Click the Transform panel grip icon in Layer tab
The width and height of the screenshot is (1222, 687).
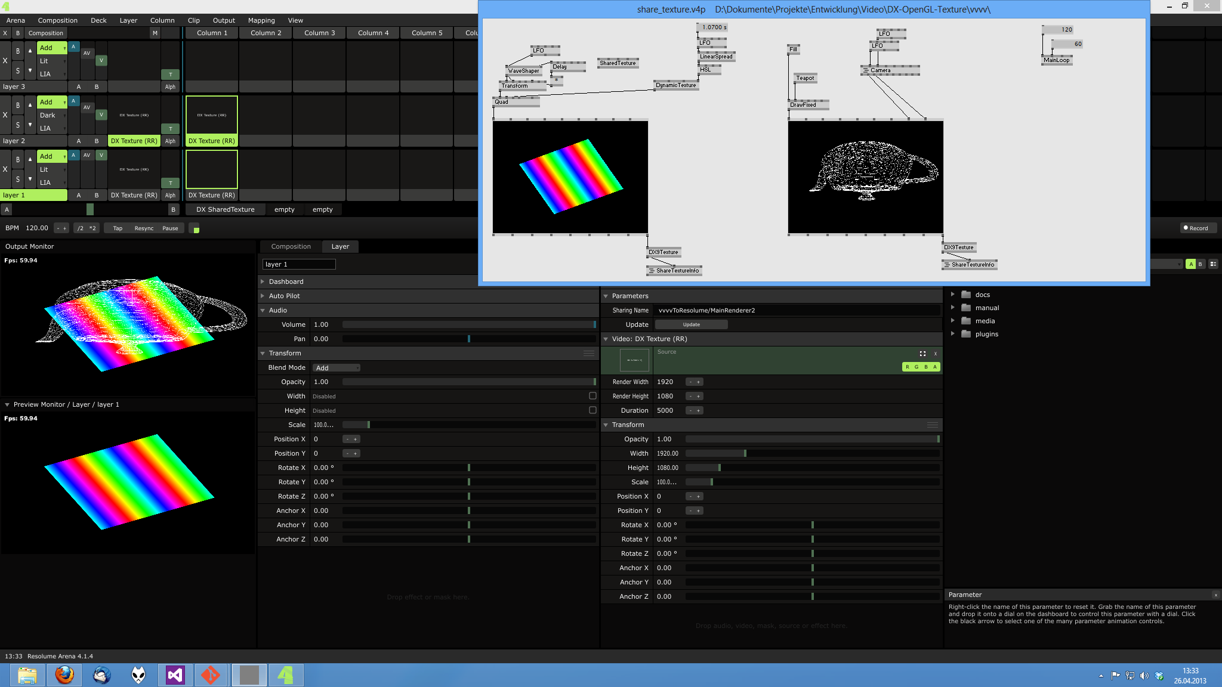[x=588, y=353]
